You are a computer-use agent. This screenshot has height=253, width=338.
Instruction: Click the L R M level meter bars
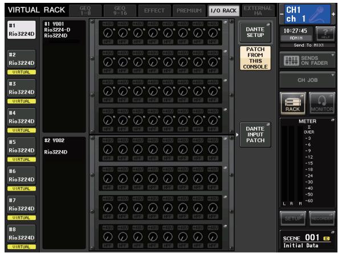point(292,164)
